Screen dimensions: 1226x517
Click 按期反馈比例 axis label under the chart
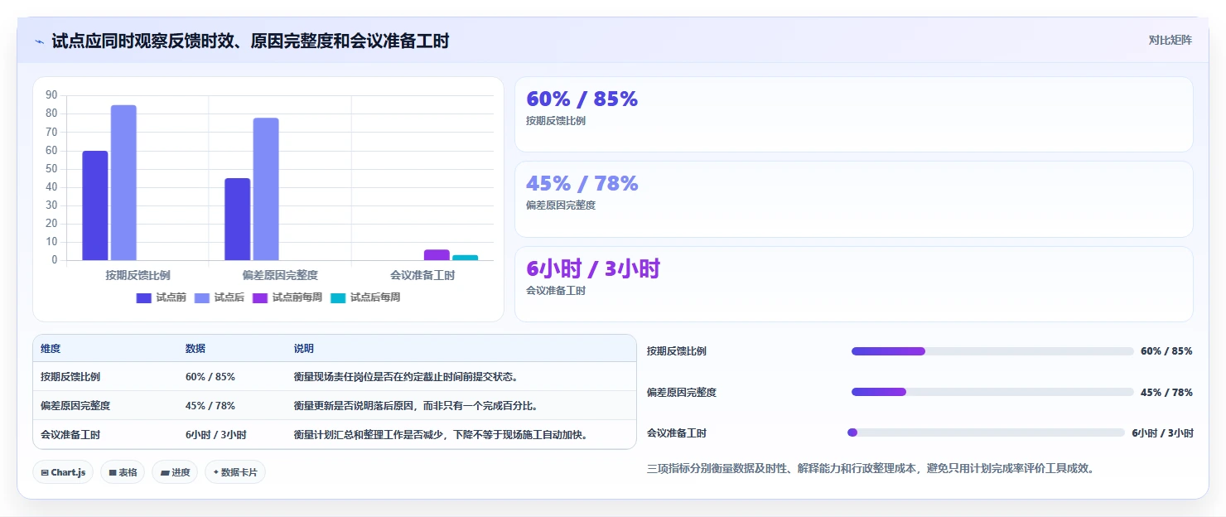(x=138, y=275)
